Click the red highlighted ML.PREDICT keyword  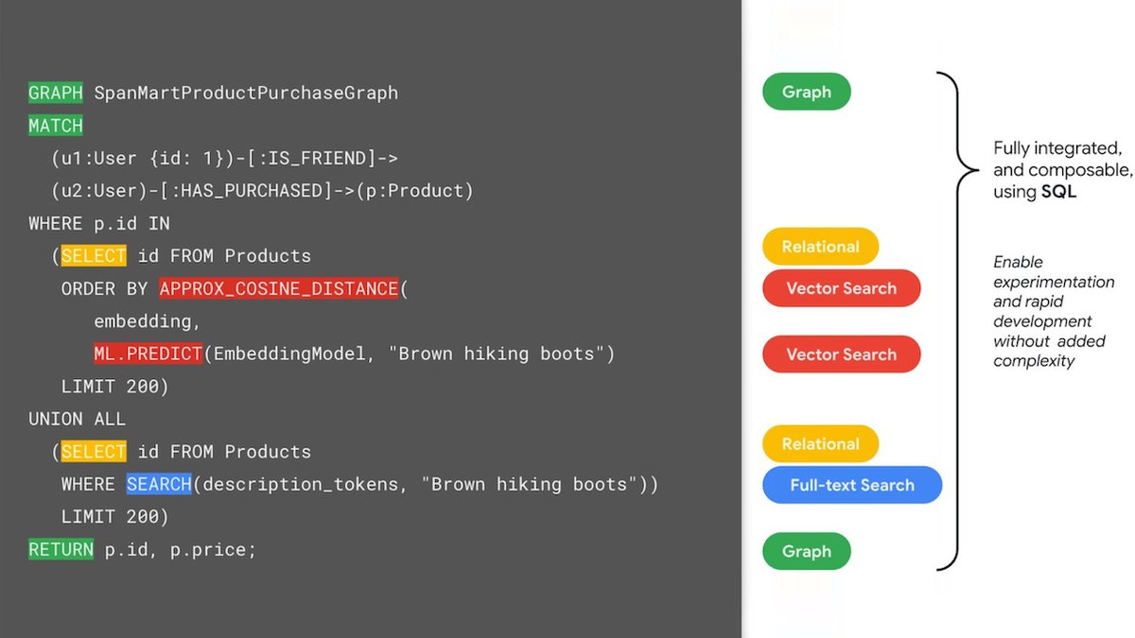[x=148, y=353]
